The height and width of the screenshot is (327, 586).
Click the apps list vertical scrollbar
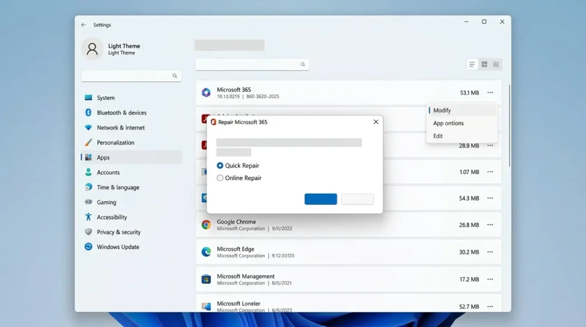click(x=509, y=126)
